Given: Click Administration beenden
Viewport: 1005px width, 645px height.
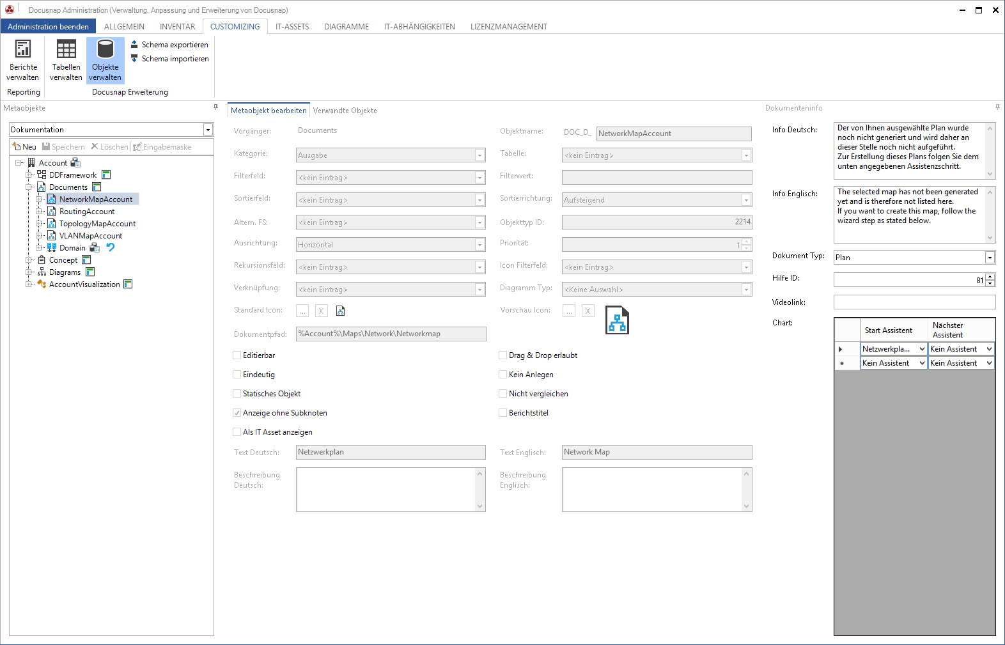Looking at the screenshot, I should (49, 27).
